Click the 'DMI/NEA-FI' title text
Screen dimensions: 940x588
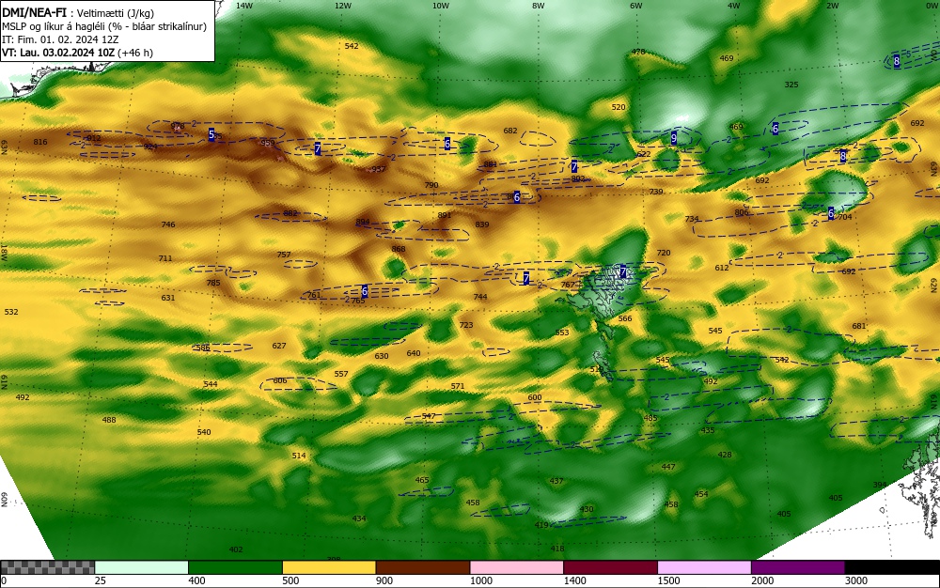pyautogui.click(x=34, y=12)
